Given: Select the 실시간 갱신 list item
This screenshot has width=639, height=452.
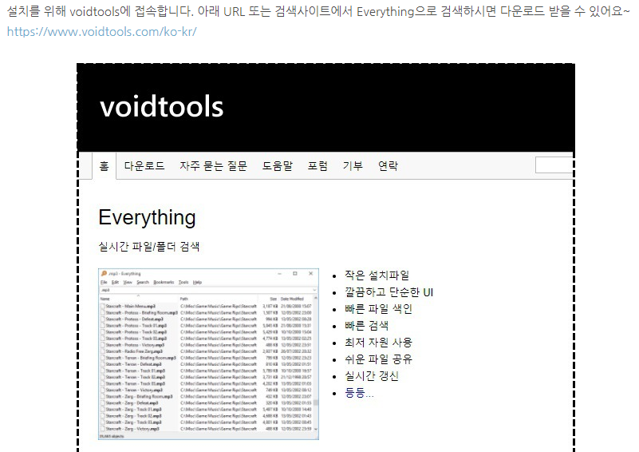Looking at the screenshot, I should tap(372, 375).
